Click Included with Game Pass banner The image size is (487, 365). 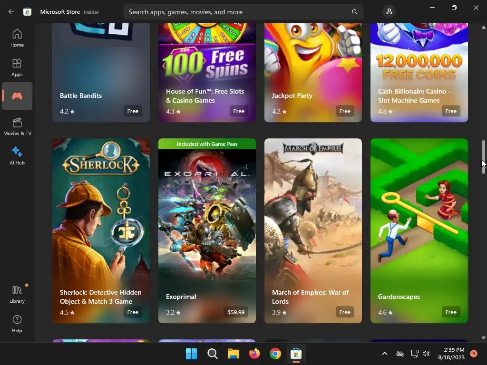click(207, 144)
